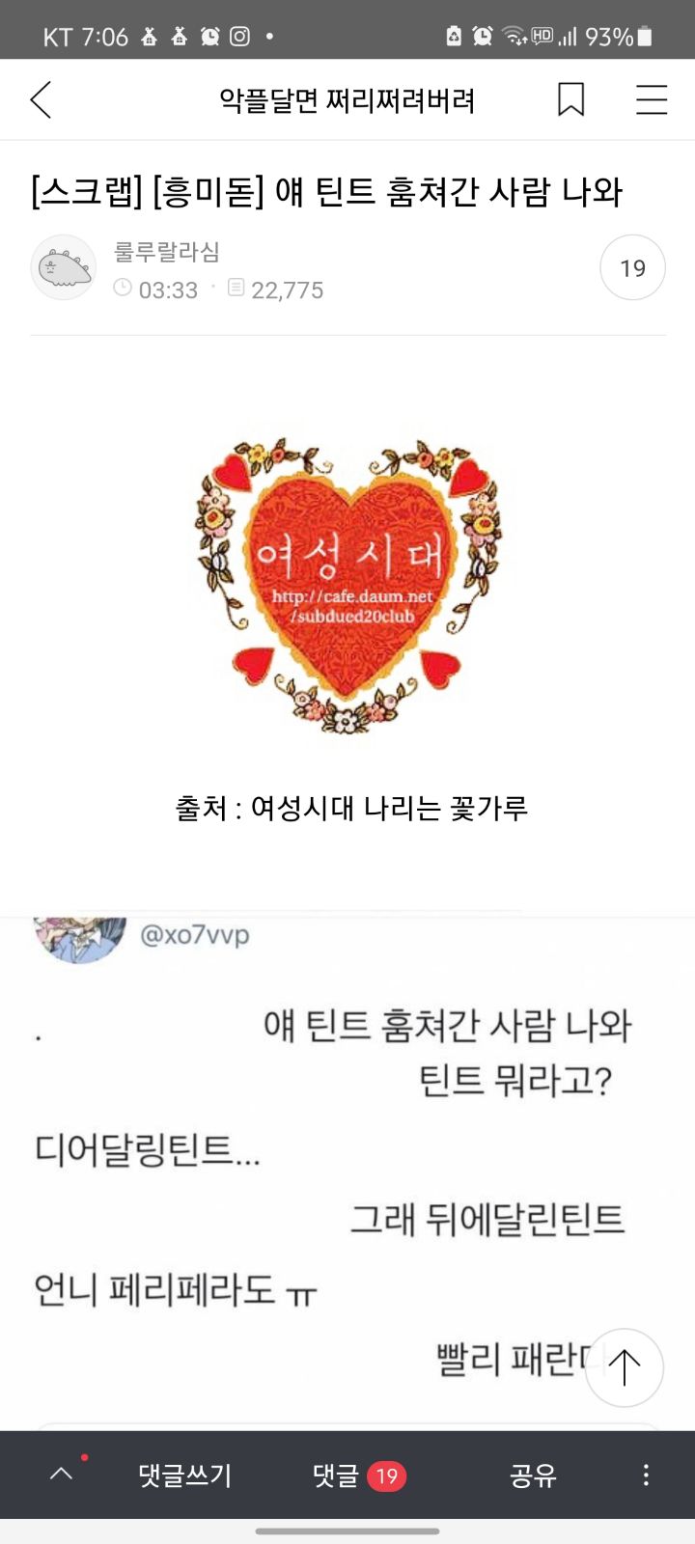Tap 공유 to share the post
The image size is (695, 1544).
coord(533,1475)
